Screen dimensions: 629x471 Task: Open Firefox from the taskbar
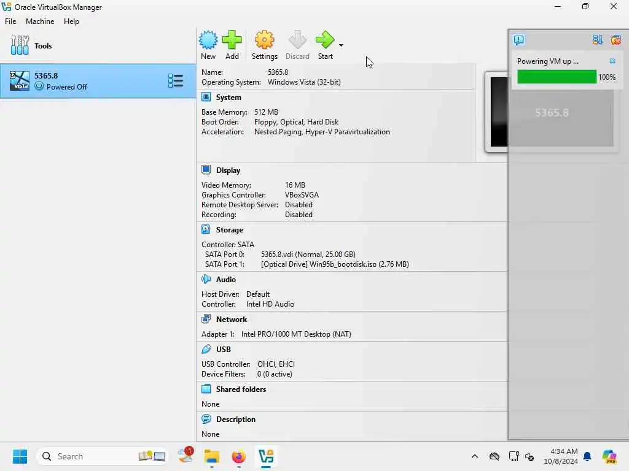pyautogui.click(x=239, y=456)
